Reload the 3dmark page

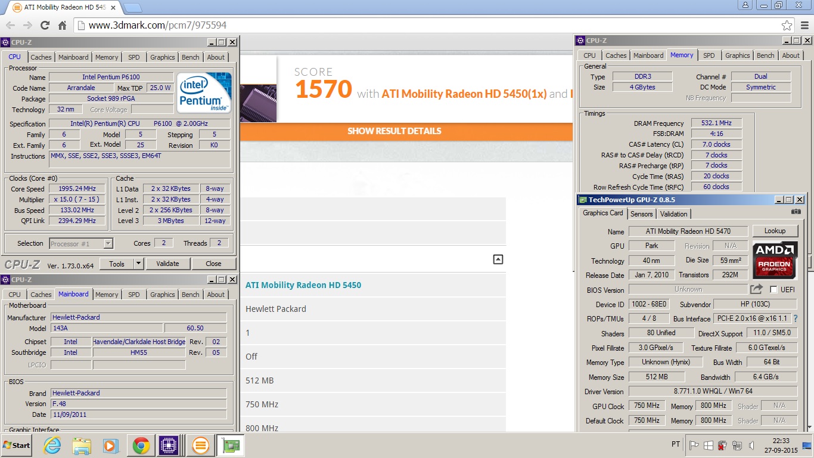(x=45, y=25)
